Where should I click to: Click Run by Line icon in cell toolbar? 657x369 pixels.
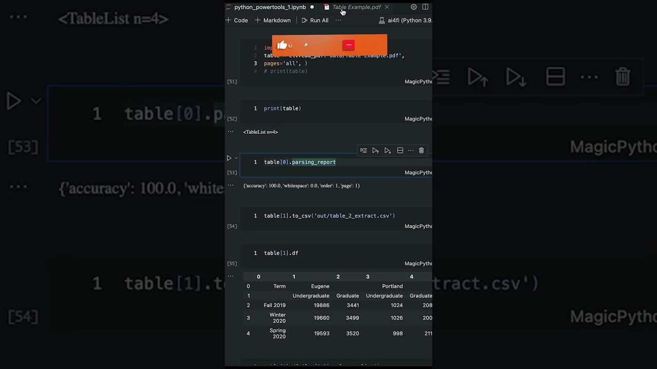click(363, 150)
